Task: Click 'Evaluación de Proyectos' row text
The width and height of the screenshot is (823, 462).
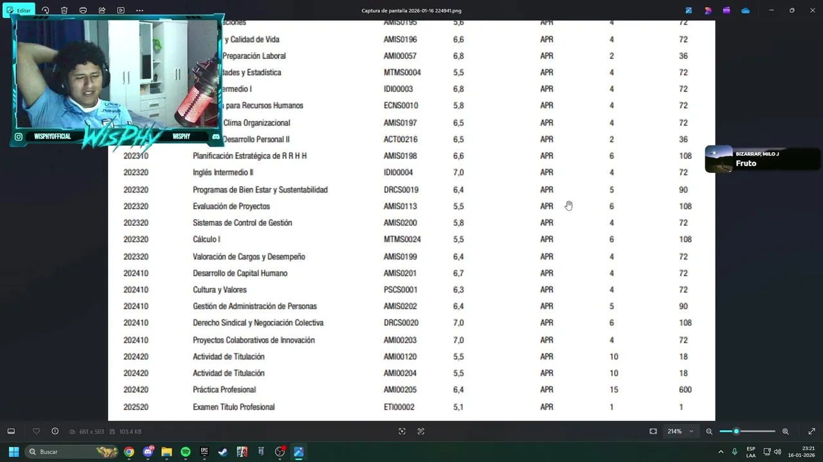Action: (x=231, y=206)
